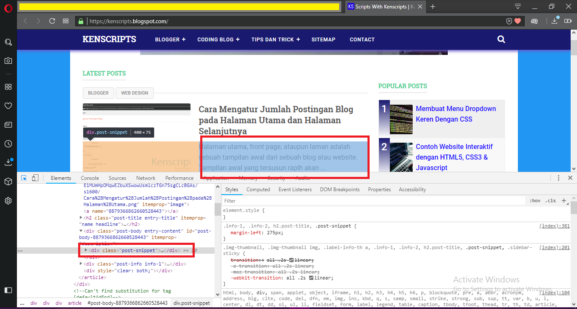The height and width of the screenshot is (309, 577).
Task: Open Speed Dial from the sidebar
Action: [x=8, y=87]
